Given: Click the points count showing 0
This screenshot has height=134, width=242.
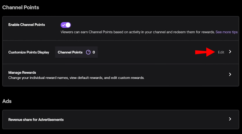Looking at the screenshot, I should 94,52.
